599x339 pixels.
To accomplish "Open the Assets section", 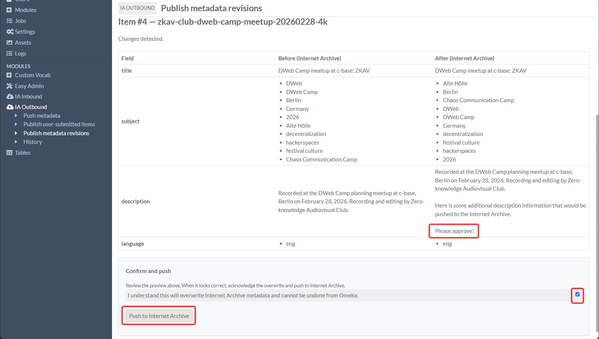I will click(23, 43).
